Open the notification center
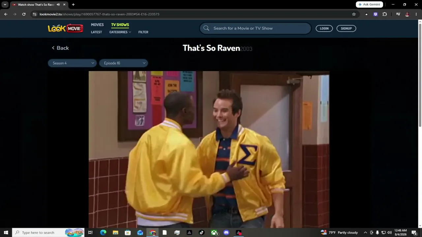 coord(414,232)
